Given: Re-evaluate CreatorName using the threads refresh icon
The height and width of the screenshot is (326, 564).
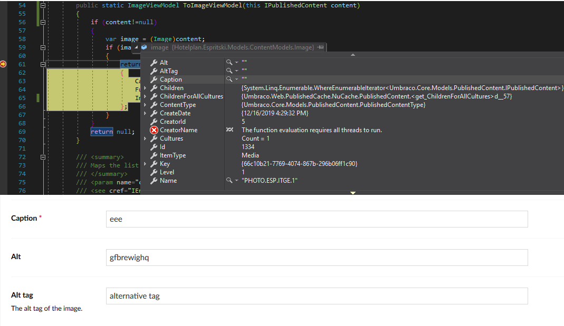Looking at the screenshot, I should (x=230, y=130).
